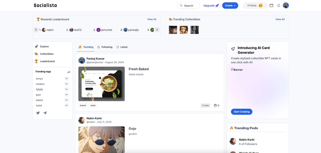This screenshot has height=153, width=321.
Task: Open the Fresh Baked post title
Action: (x=139, y=69)
